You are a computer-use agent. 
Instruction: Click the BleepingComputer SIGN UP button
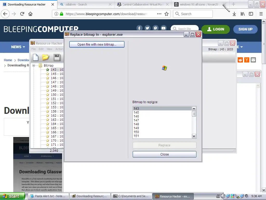[x=245, y=29]
